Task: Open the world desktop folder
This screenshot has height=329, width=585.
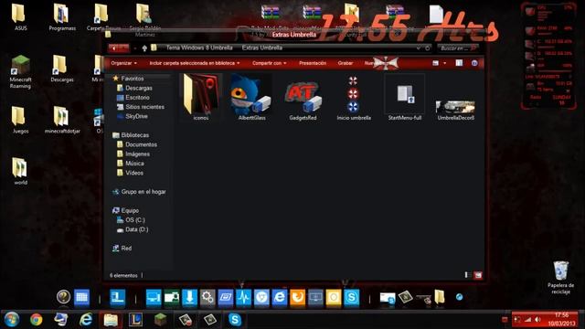Action: coord(20,171)
